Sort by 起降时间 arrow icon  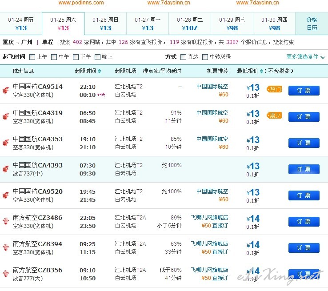[100, 71]
